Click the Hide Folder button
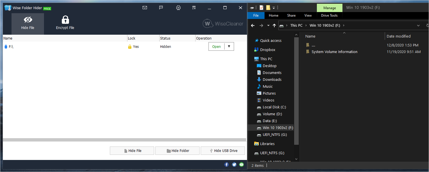This screenshot has height=172, width=429. pyautogui.click(x=177, y=150)
